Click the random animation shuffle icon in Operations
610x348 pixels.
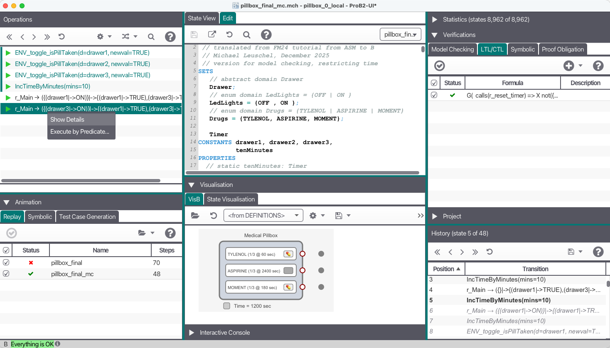125,37
